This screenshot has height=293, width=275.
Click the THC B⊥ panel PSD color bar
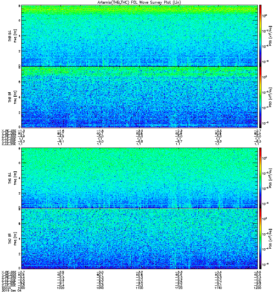tap(260, 178)
